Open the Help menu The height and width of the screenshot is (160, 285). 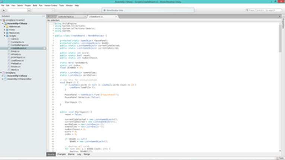tap(77, 6)
